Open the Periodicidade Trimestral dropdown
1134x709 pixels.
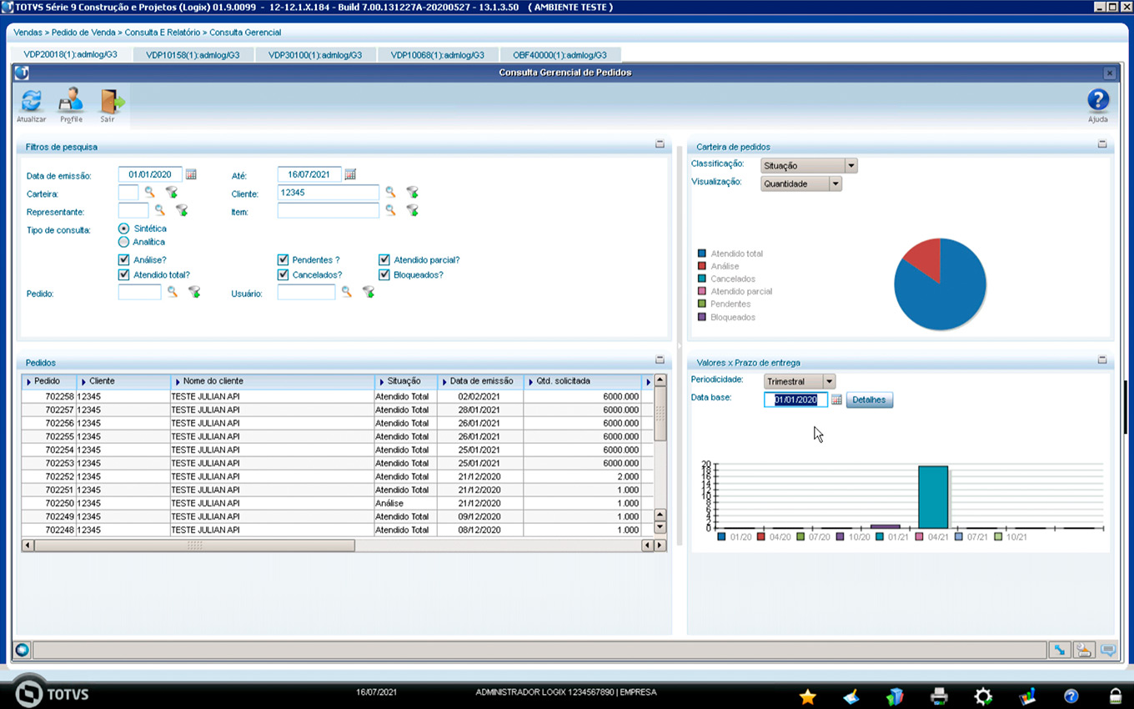click(x=828, y=381)
